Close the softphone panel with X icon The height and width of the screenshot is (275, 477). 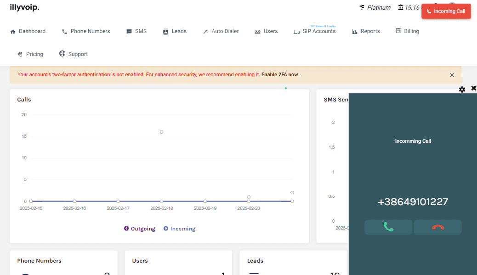(x=474, y=88)
